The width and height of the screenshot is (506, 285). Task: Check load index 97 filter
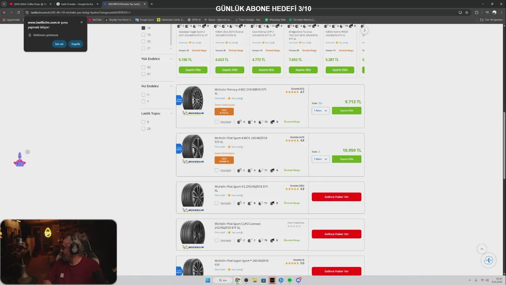click(143, 74)
